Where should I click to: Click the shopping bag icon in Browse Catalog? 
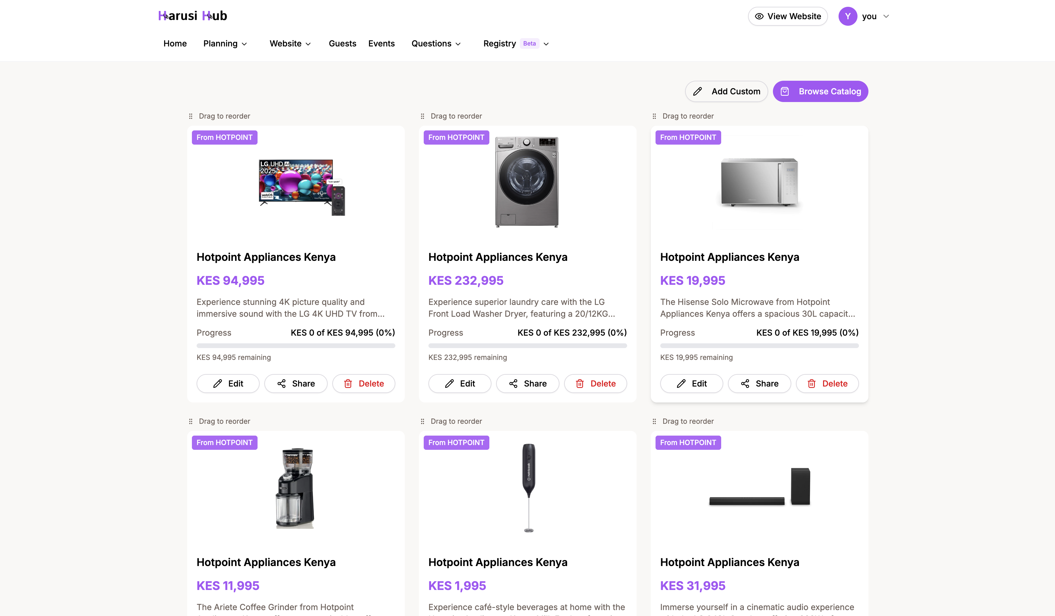coord(785,91)
